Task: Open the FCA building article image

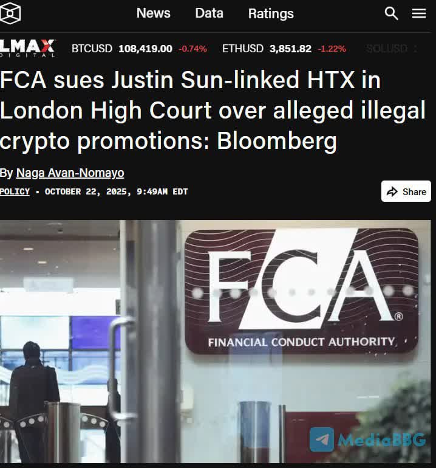Action: [x=216, y=342]
